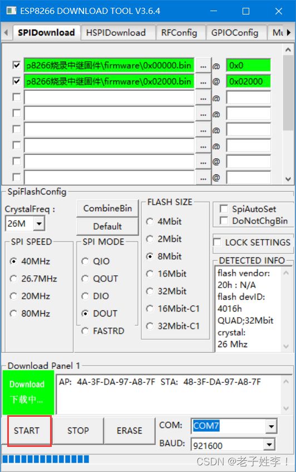Click up arrow in download log scrollbar

coord(286,381)
